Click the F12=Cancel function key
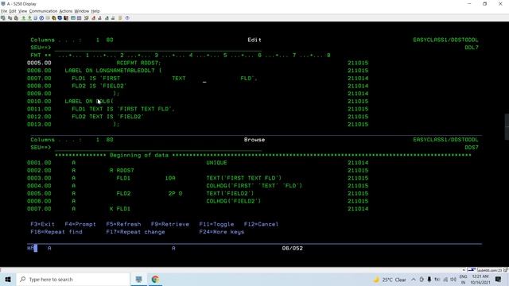 (262, 224)
